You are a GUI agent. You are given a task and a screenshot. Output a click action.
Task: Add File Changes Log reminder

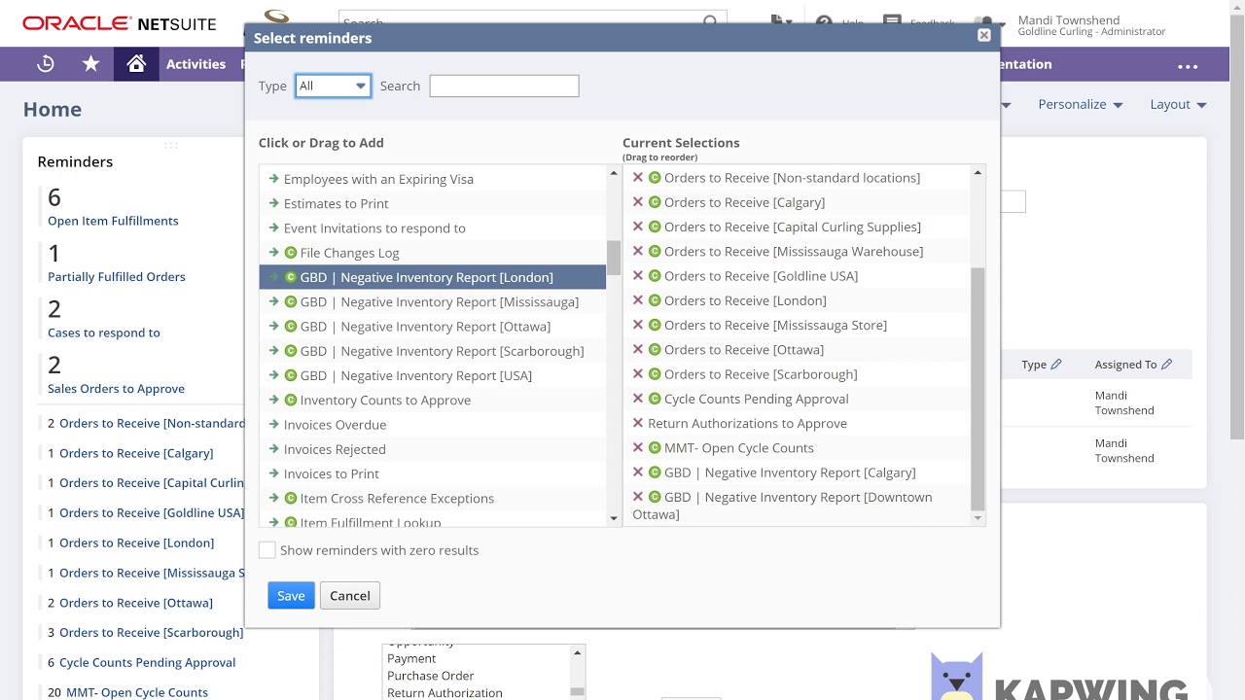[432, 253]
